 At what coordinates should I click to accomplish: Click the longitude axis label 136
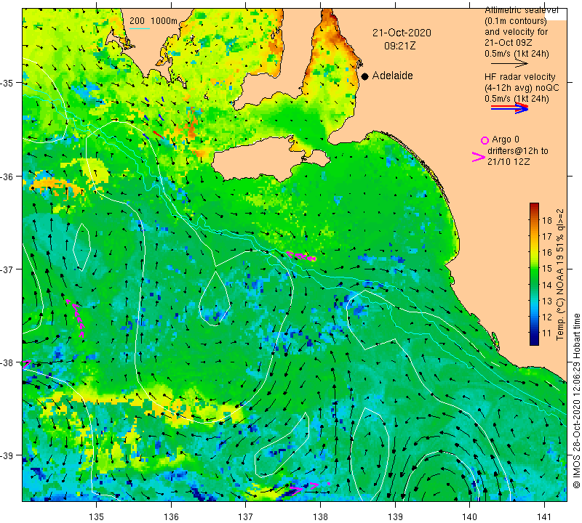coord(171,516)
